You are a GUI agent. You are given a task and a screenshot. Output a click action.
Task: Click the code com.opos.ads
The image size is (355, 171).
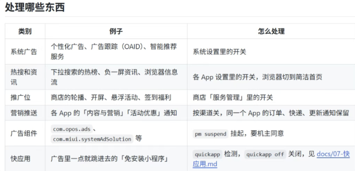tap(72, 129)
